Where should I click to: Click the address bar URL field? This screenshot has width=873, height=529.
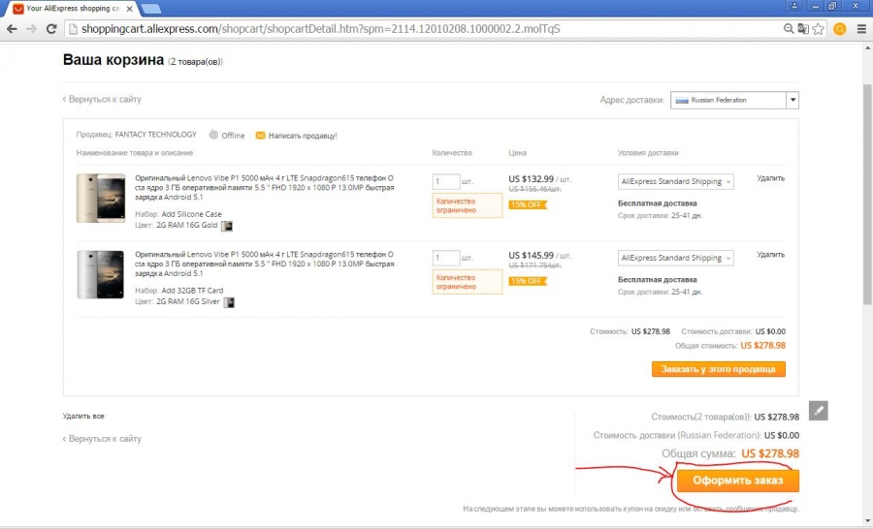tap(423, 29)
